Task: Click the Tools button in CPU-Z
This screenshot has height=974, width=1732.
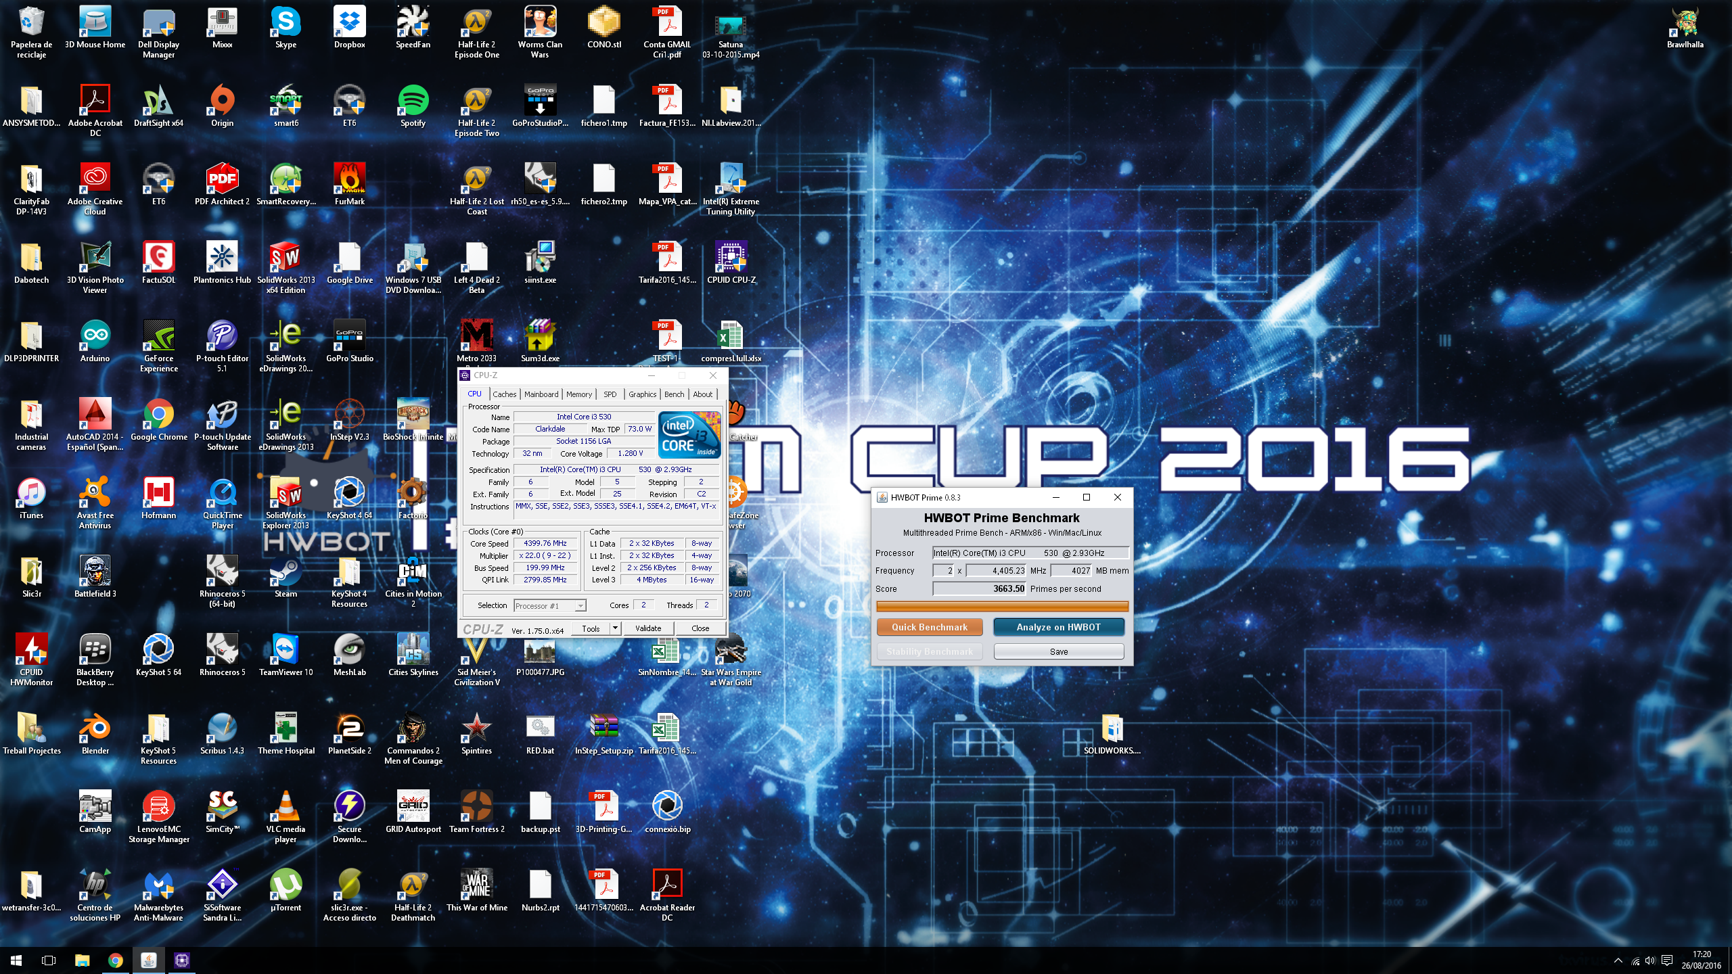Action: 591,628
